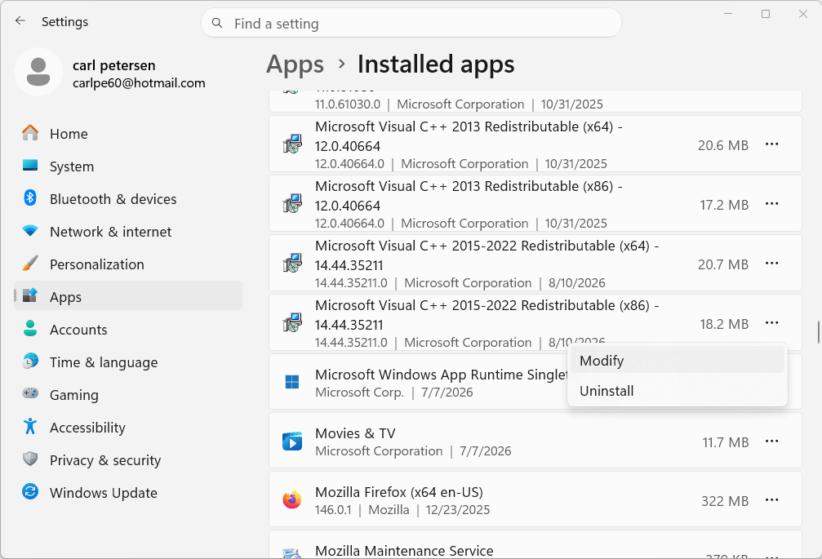Image resolution: width=822 pixels, height=559 pixels.
Task: Open Time & language settings
Action: [x=128, y=362]
